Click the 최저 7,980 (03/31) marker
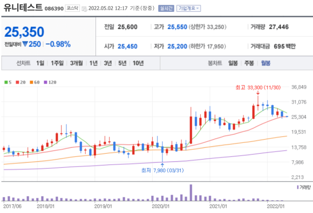The image size is (313, 213). click(162, 170)
